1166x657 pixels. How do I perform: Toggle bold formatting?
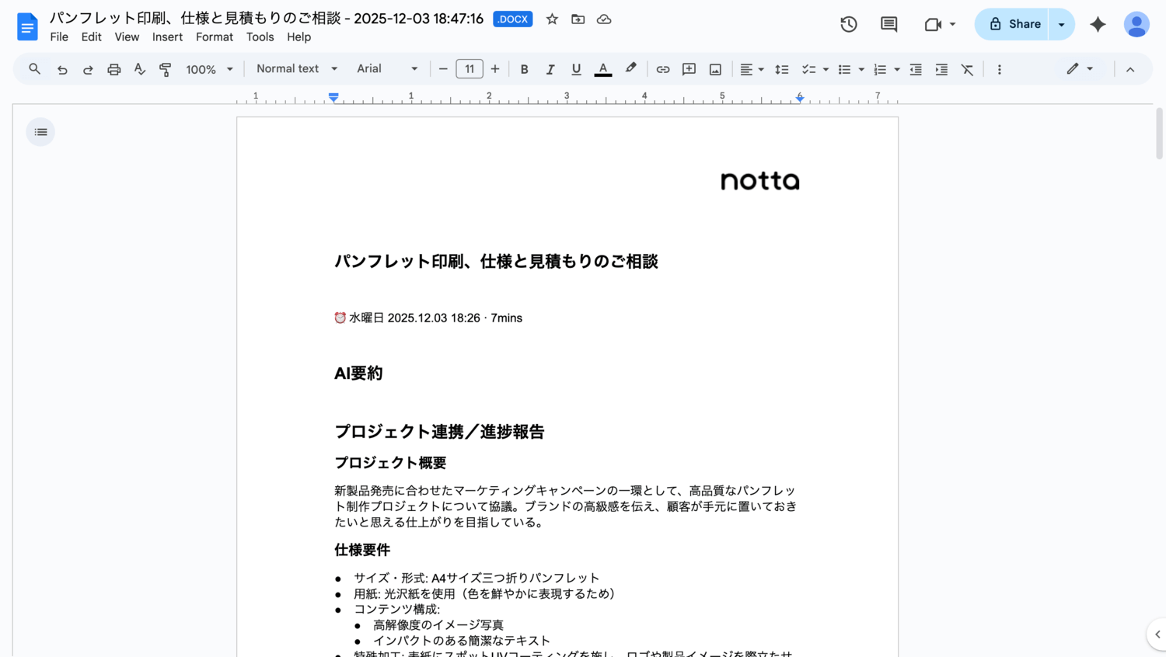pos(524,69)
